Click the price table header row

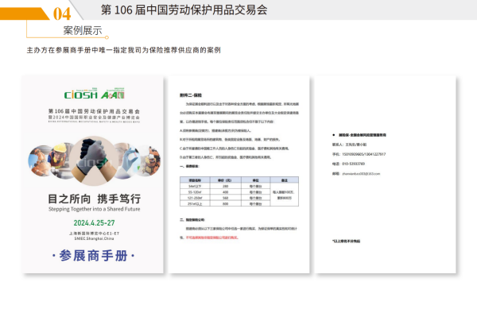click(239, 180)
